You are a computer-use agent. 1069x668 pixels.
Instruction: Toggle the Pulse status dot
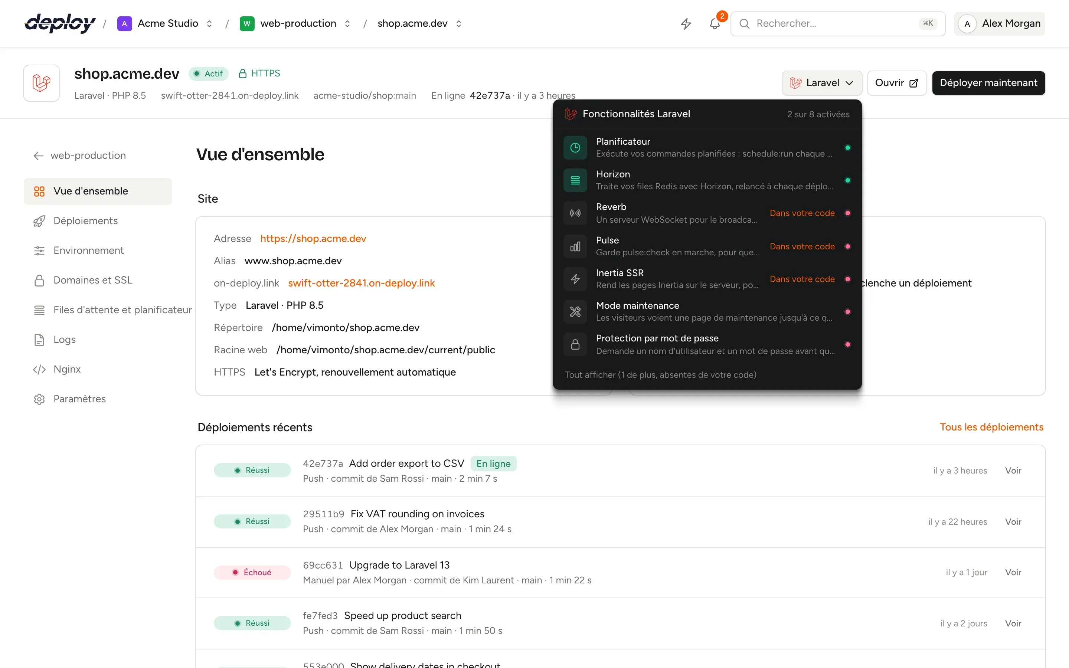point(848,246)
